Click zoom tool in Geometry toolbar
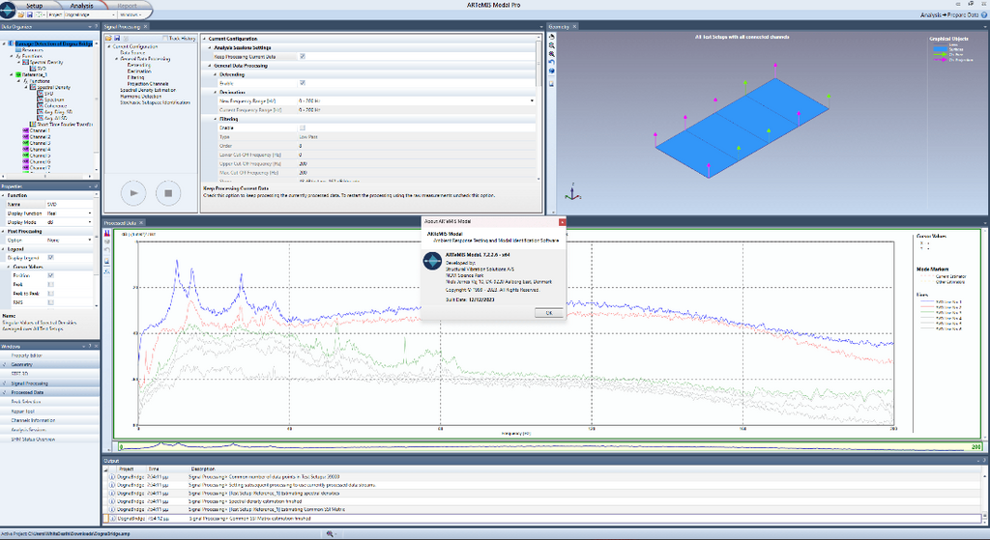Viewport: 990px width, 540px height. point(552,46)
